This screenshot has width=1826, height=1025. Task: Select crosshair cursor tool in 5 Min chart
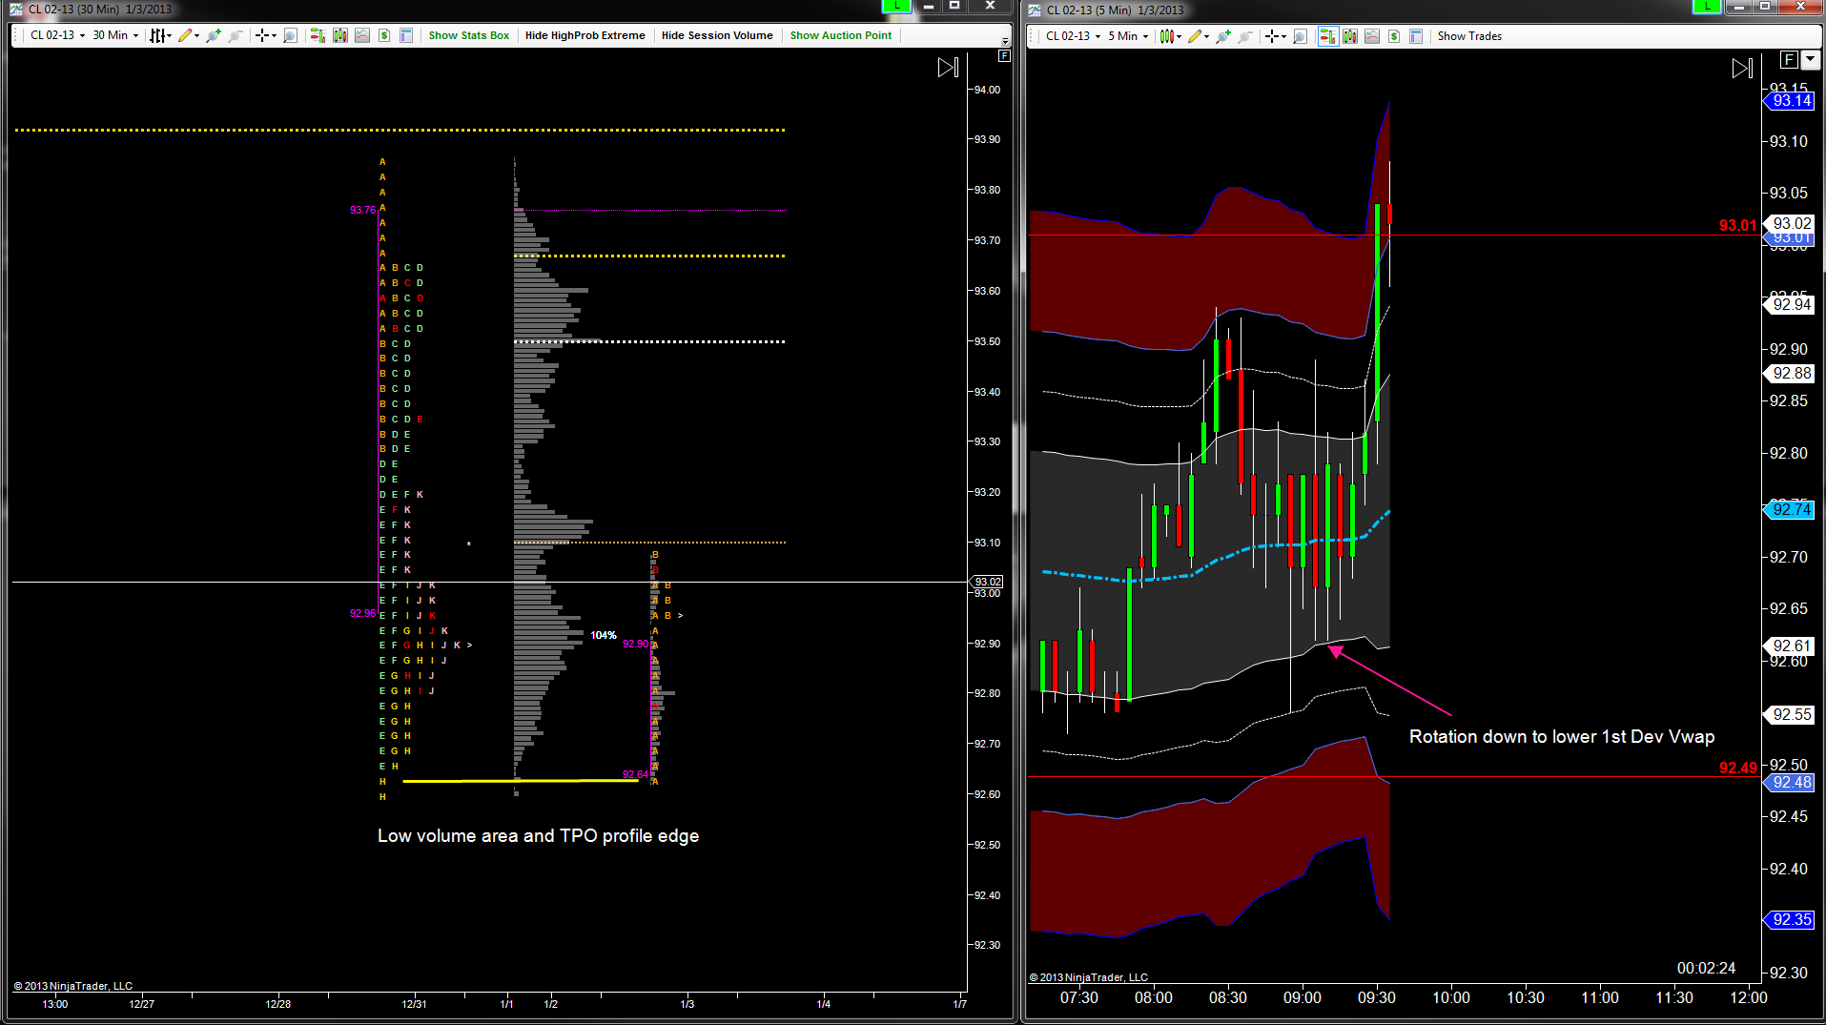pos(1271,36)
